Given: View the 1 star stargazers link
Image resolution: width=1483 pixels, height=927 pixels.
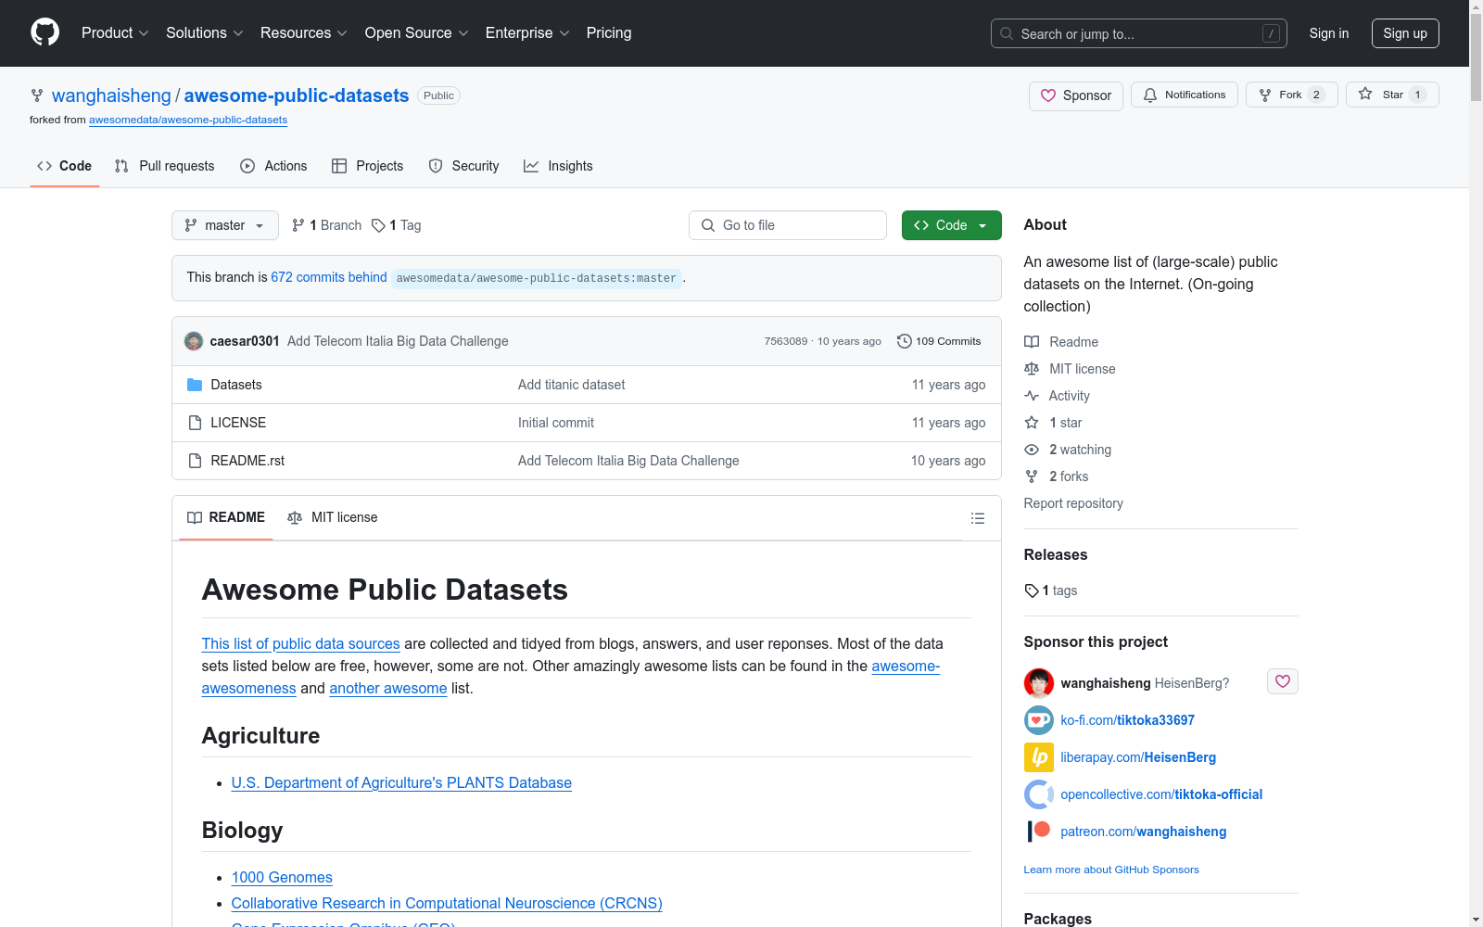Looking at the screenshot, I should [x=1053, y=423].
